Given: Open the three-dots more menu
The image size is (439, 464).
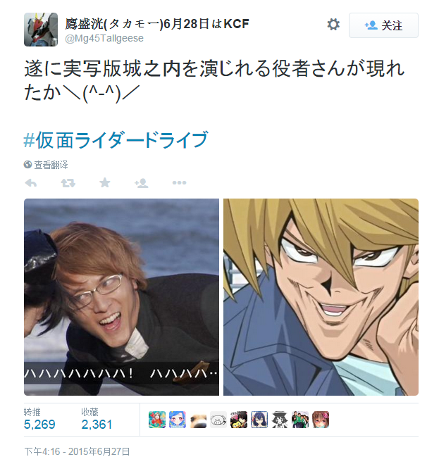Looking at the screenshot, I should [179, 183].
